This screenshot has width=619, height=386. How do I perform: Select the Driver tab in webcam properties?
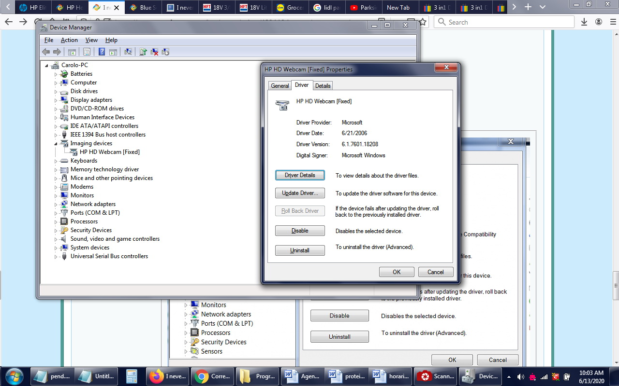pyautogui.click(x=302, y=85)
